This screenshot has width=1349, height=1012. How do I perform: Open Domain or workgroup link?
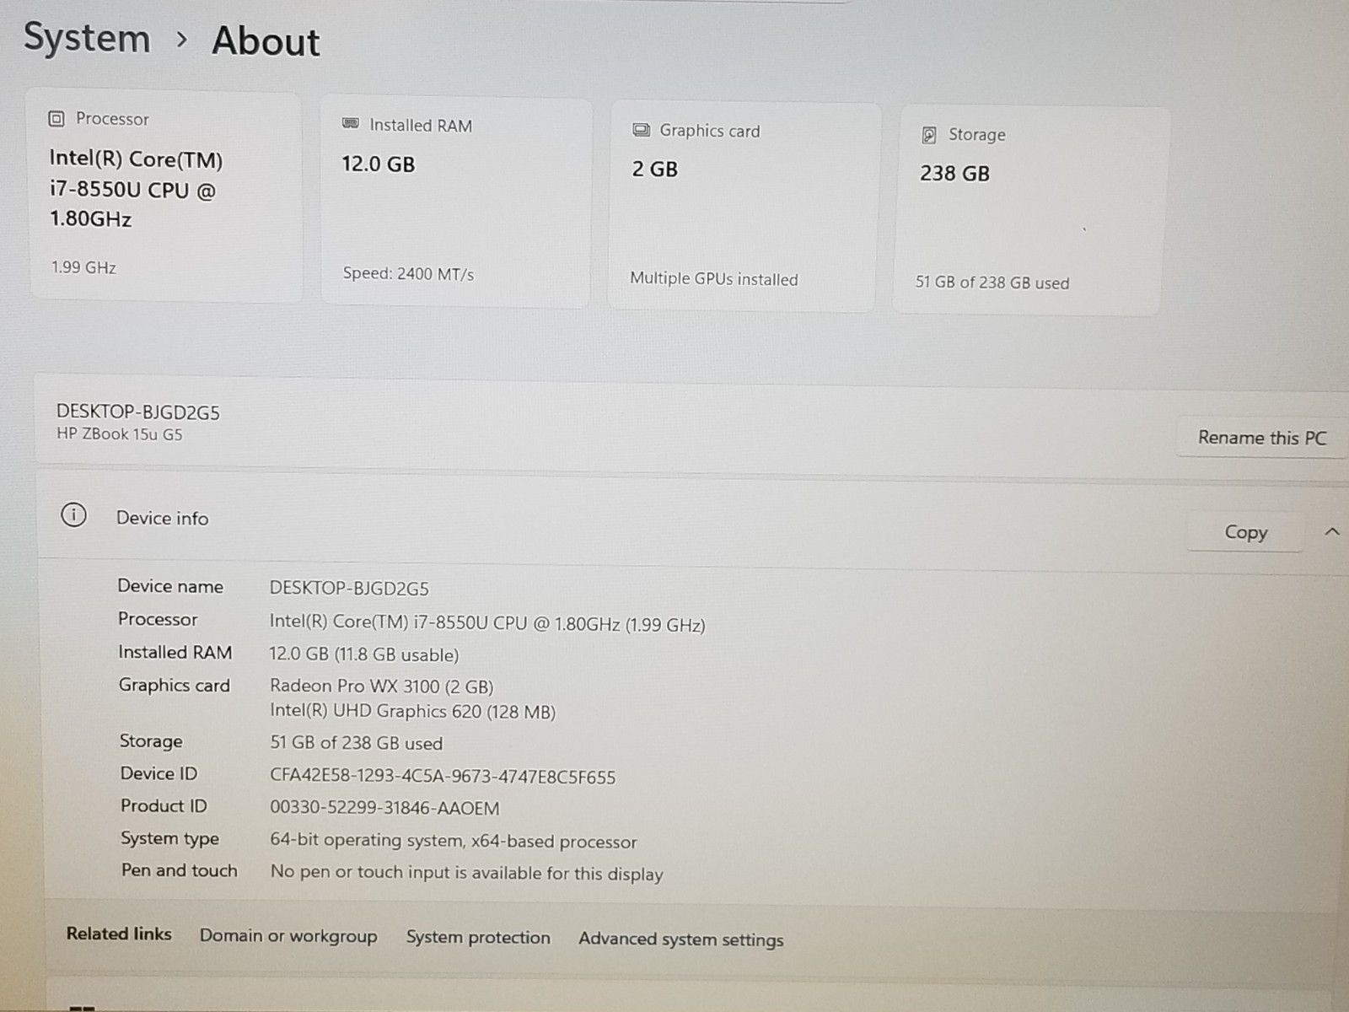coord(288,936)
